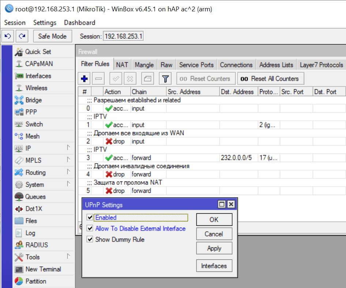
Task: Open Wireless in the sidebar
Action: [x=44, y=88]
